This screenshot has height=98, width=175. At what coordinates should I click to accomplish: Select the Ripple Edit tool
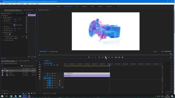point(40,67)
